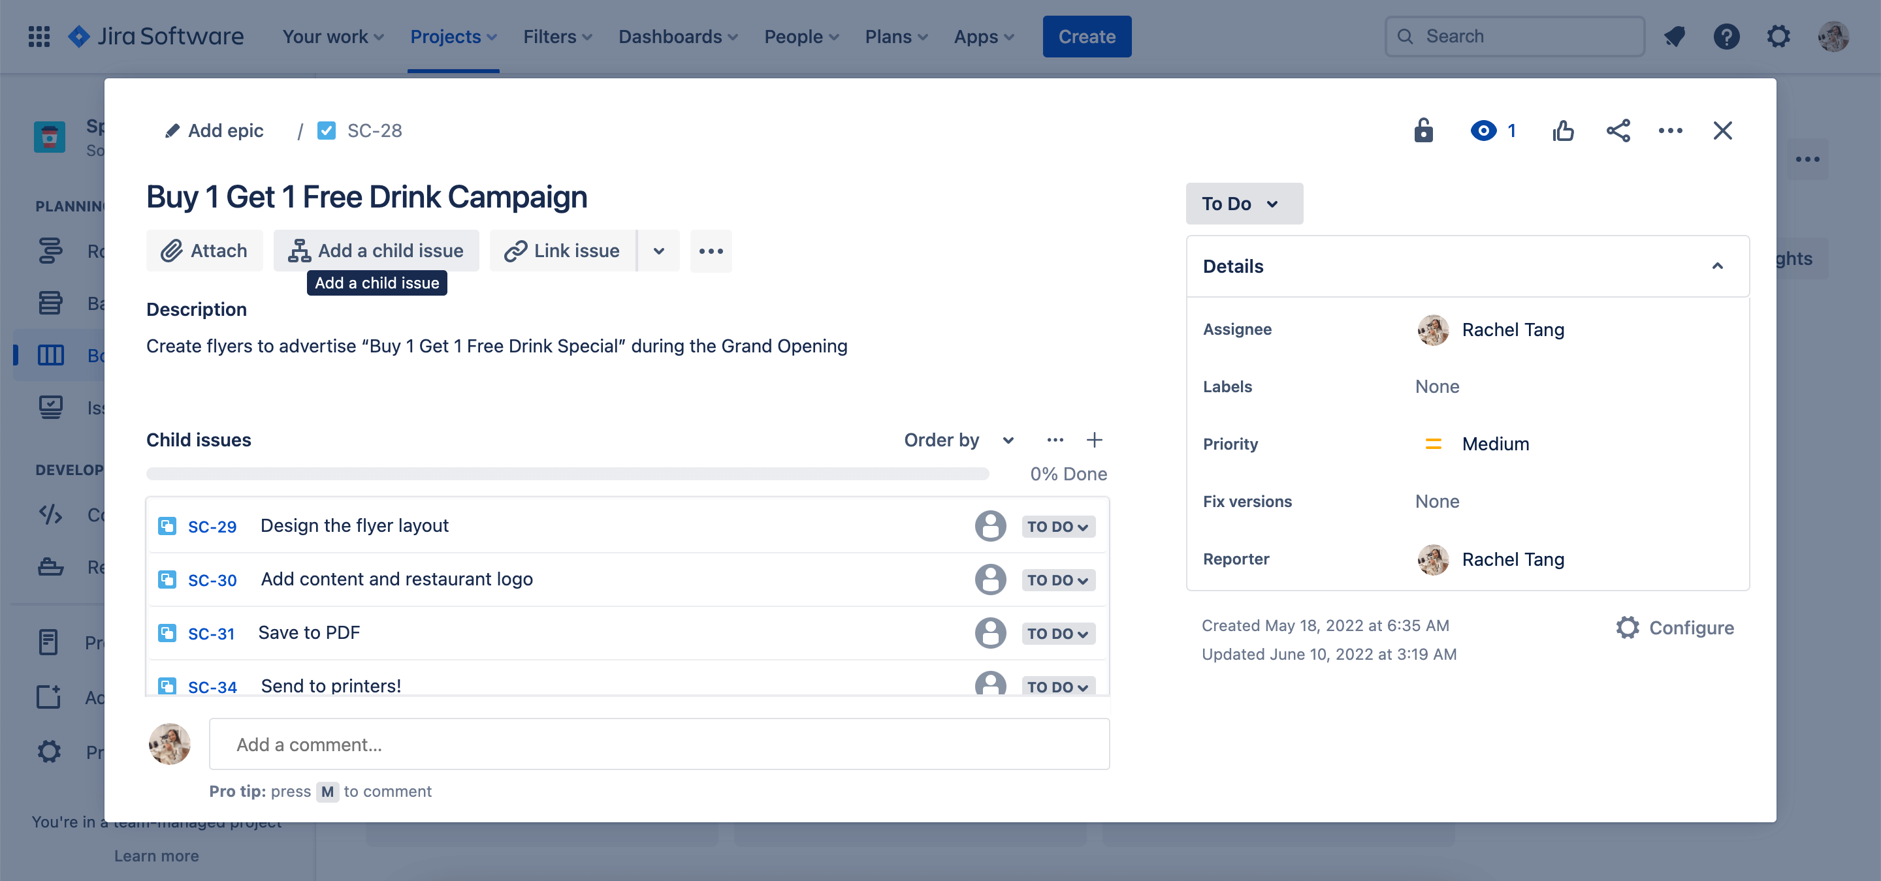
Task: Click the share icon on the issue
Action: click(1617, 129)
